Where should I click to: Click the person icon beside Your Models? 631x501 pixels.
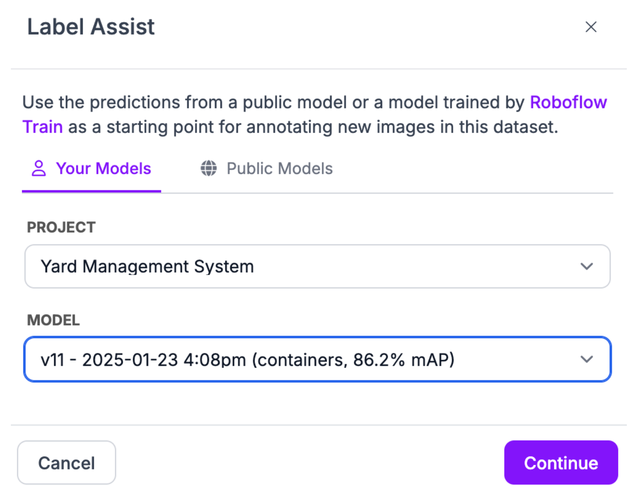(39, 168)
